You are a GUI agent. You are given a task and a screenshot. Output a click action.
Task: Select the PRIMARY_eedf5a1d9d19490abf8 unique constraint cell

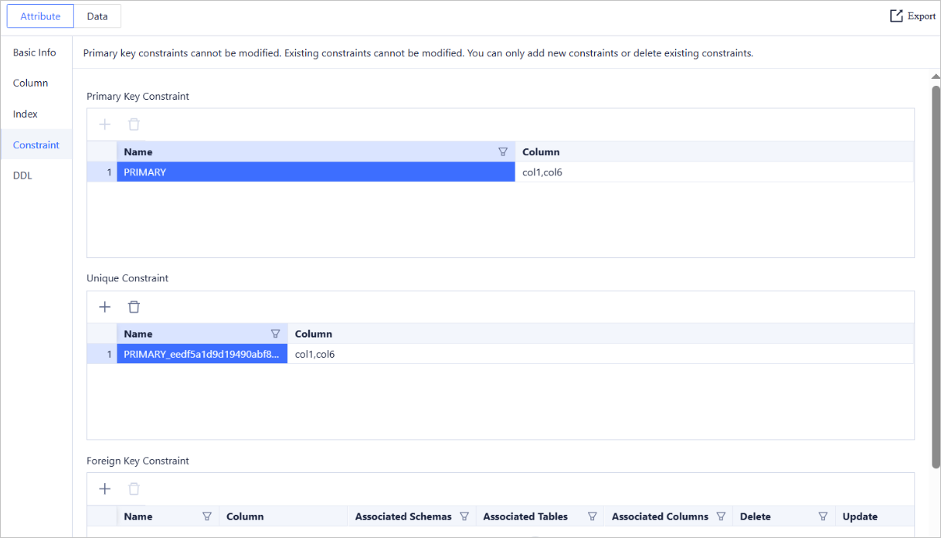click(x=202, y=354)
